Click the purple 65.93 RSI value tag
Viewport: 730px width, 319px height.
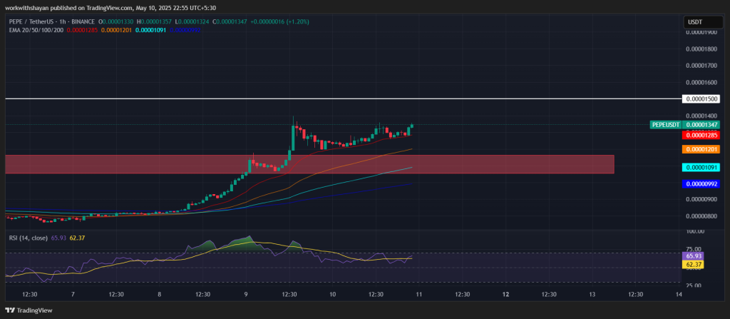(x=694, y=255)
